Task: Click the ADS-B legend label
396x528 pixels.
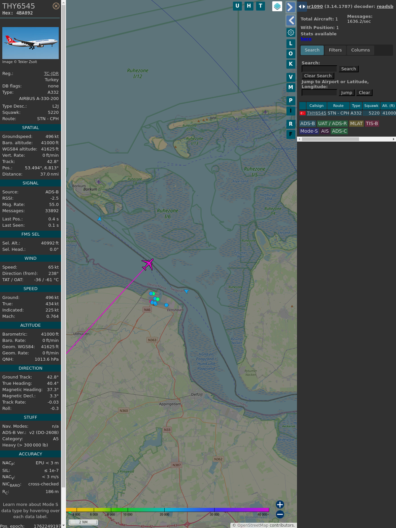Action: [308, 123]
